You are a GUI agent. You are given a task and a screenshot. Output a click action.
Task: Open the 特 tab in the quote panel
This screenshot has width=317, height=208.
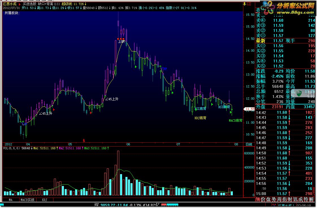(306, 199)
